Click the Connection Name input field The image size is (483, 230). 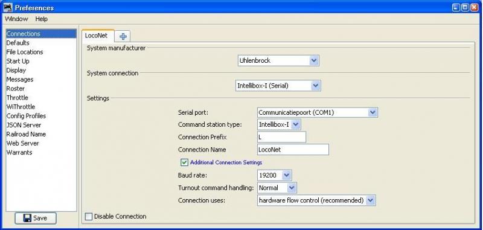tap(293, 150)
